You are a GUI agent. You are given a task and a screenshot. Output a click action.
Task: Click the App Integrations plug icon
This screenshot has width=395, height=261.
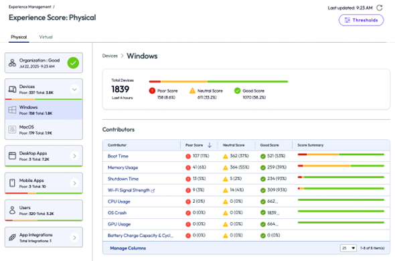[12, 238]
